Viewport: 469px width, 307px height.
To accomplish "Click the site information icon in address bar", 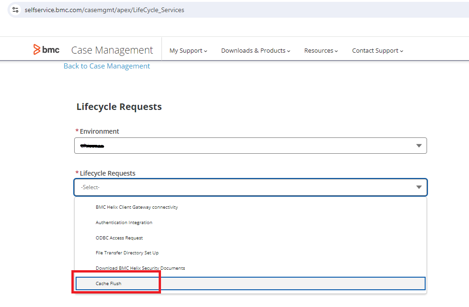I will coord(15,10).
